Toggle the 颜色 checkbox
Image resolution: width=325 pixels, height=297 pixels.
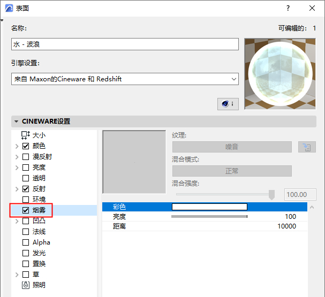[26, 146]
